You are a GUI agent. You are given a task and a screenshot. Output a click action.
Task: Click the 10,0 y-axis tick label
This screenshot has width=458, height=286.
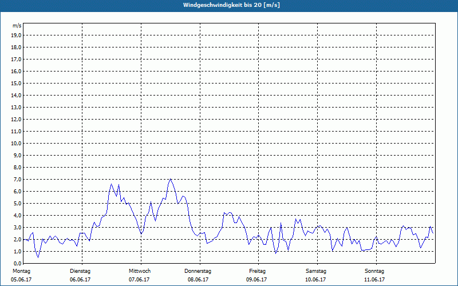17,143
